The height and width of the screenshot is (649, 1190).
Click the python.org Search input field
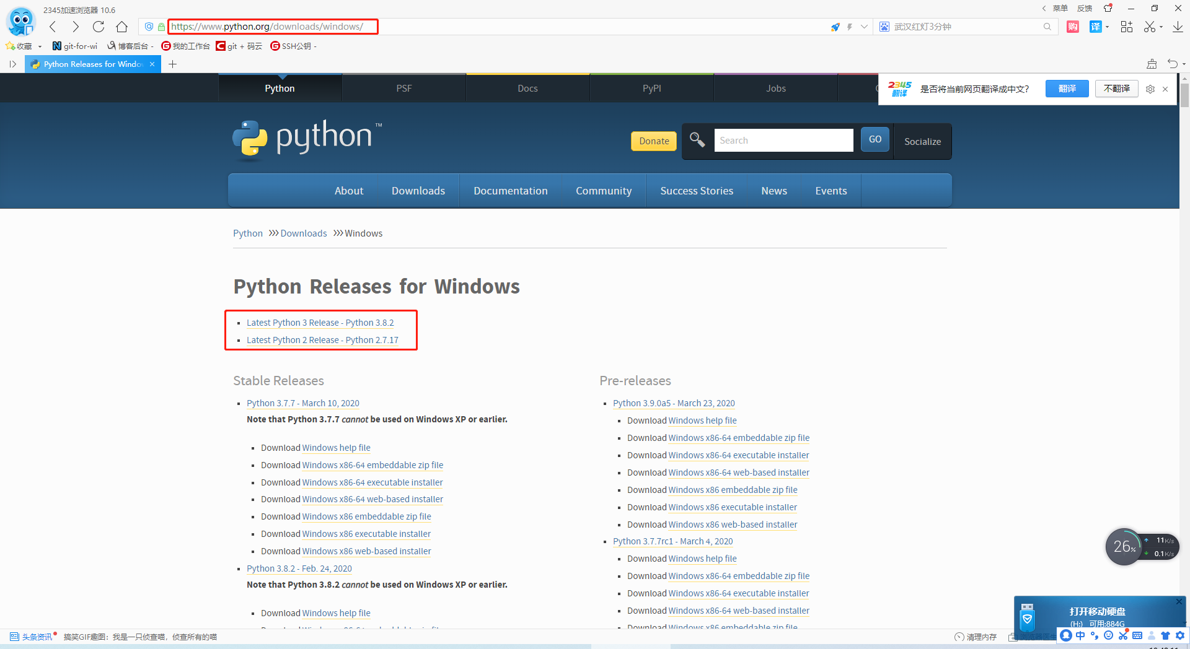tap(784, 141)
